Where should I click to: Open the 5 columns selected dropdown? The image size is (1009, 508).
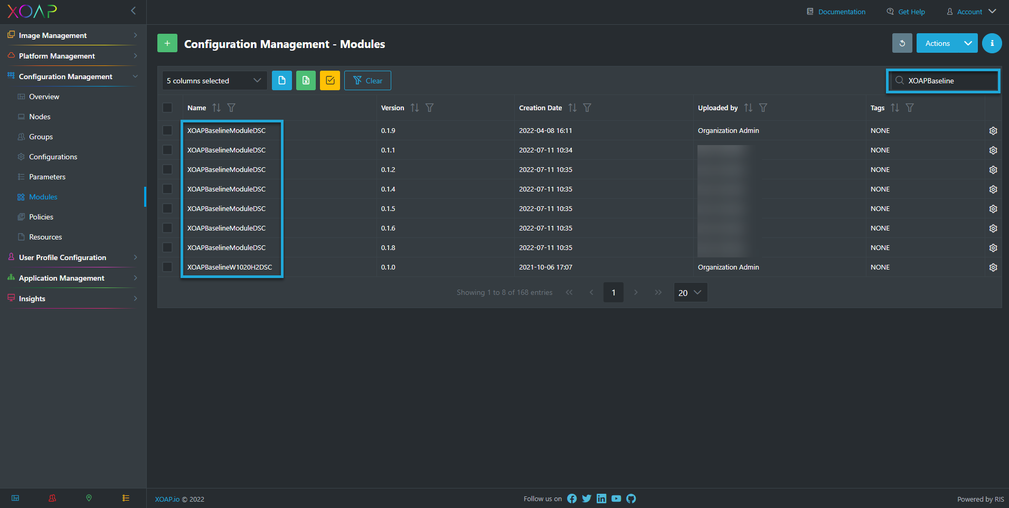(x=214, y=81)
